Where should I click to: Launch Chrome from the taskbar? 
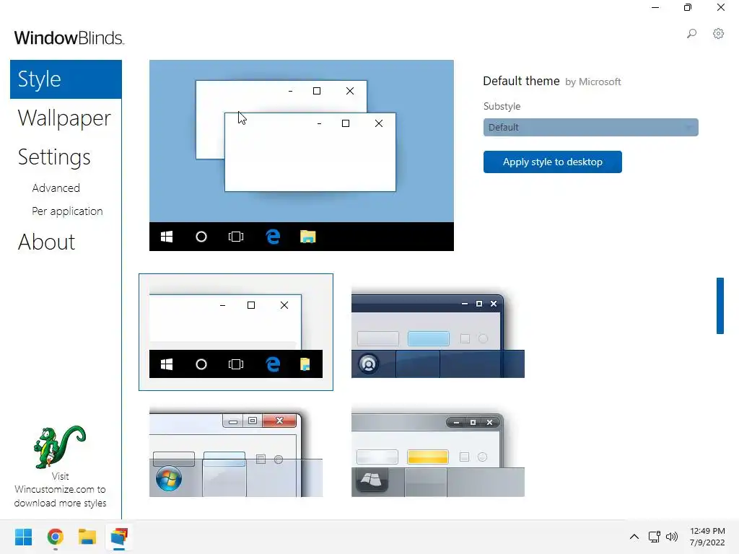coord(55,537)
